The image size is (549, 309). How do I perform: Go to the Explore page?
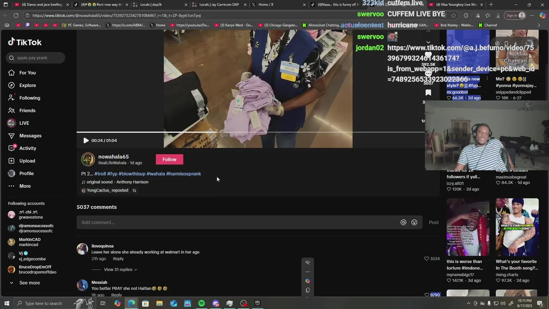27,85
